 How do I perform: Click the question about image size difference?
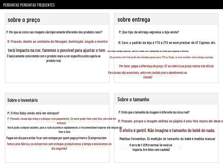(x=154, y=112)
